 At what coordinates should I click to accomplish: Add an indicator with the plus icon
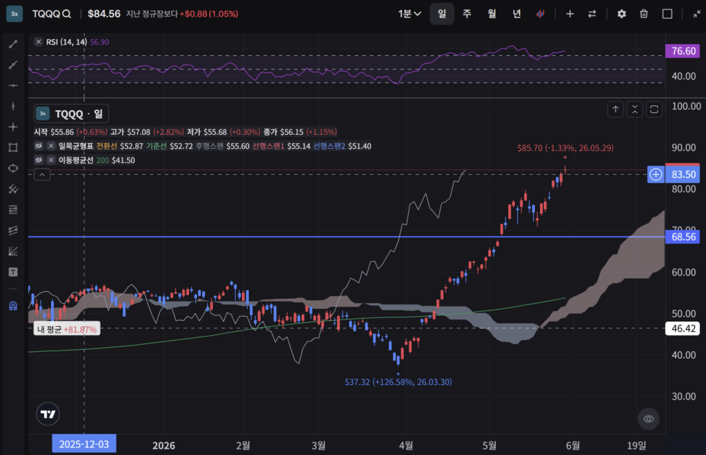click(x=570, y=14)
